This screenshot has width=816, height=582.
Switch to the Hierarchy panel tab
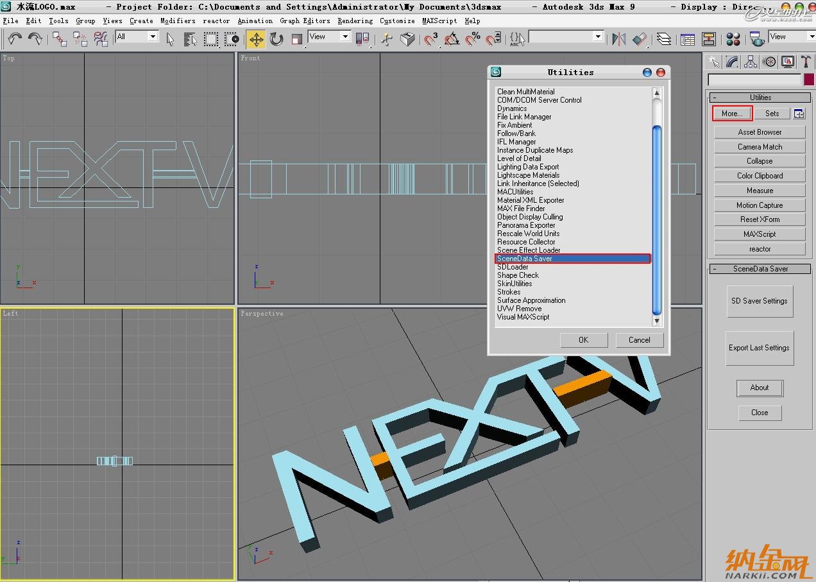(751, 62)
